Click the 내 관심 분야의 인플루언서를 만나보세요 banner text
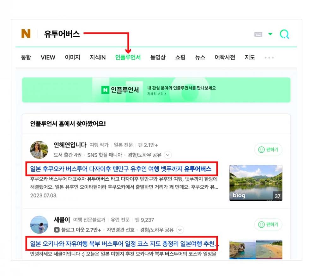Image resolution: width=316 pixels, height=276 pixels. (181, 88)
